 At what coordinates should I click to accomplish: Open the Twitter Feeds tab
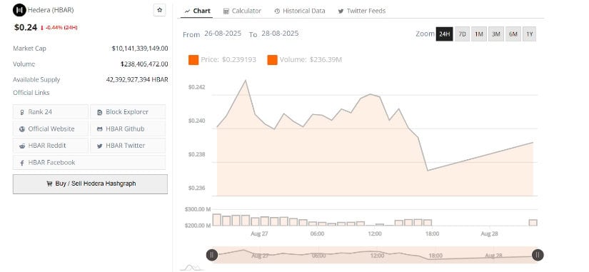[362, 11]
